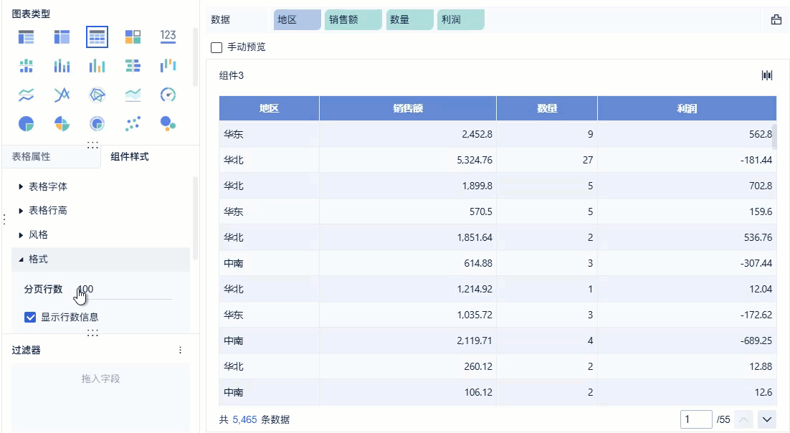Pick the partitioned column chart icon

pos(27,65)
